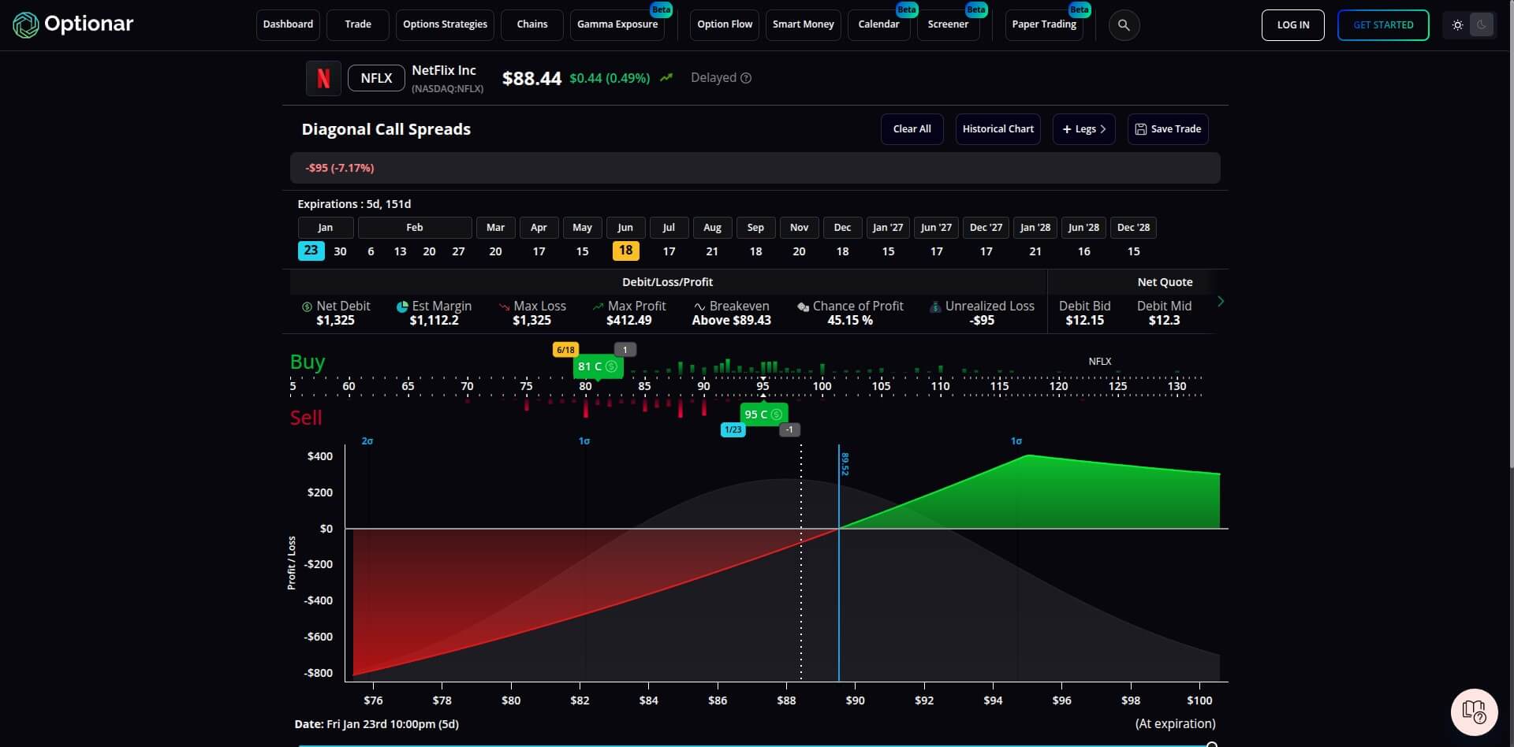Click the Clear All button
The height and width of the screenshot is (747, 1514).
click(x=912, y=128)
